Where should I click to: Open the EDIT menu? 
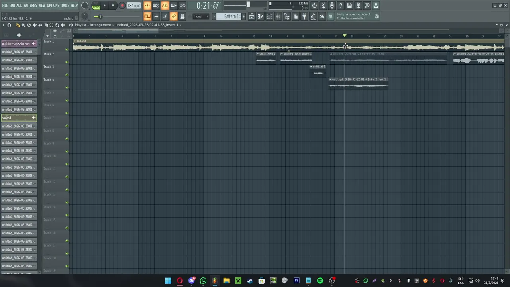click(x=12, y=5)
